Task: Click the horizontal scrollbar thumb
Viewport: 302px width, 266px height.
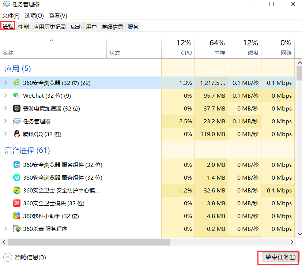Action: point(89,242)
